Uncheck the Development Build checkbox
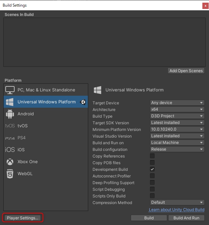 152,169
